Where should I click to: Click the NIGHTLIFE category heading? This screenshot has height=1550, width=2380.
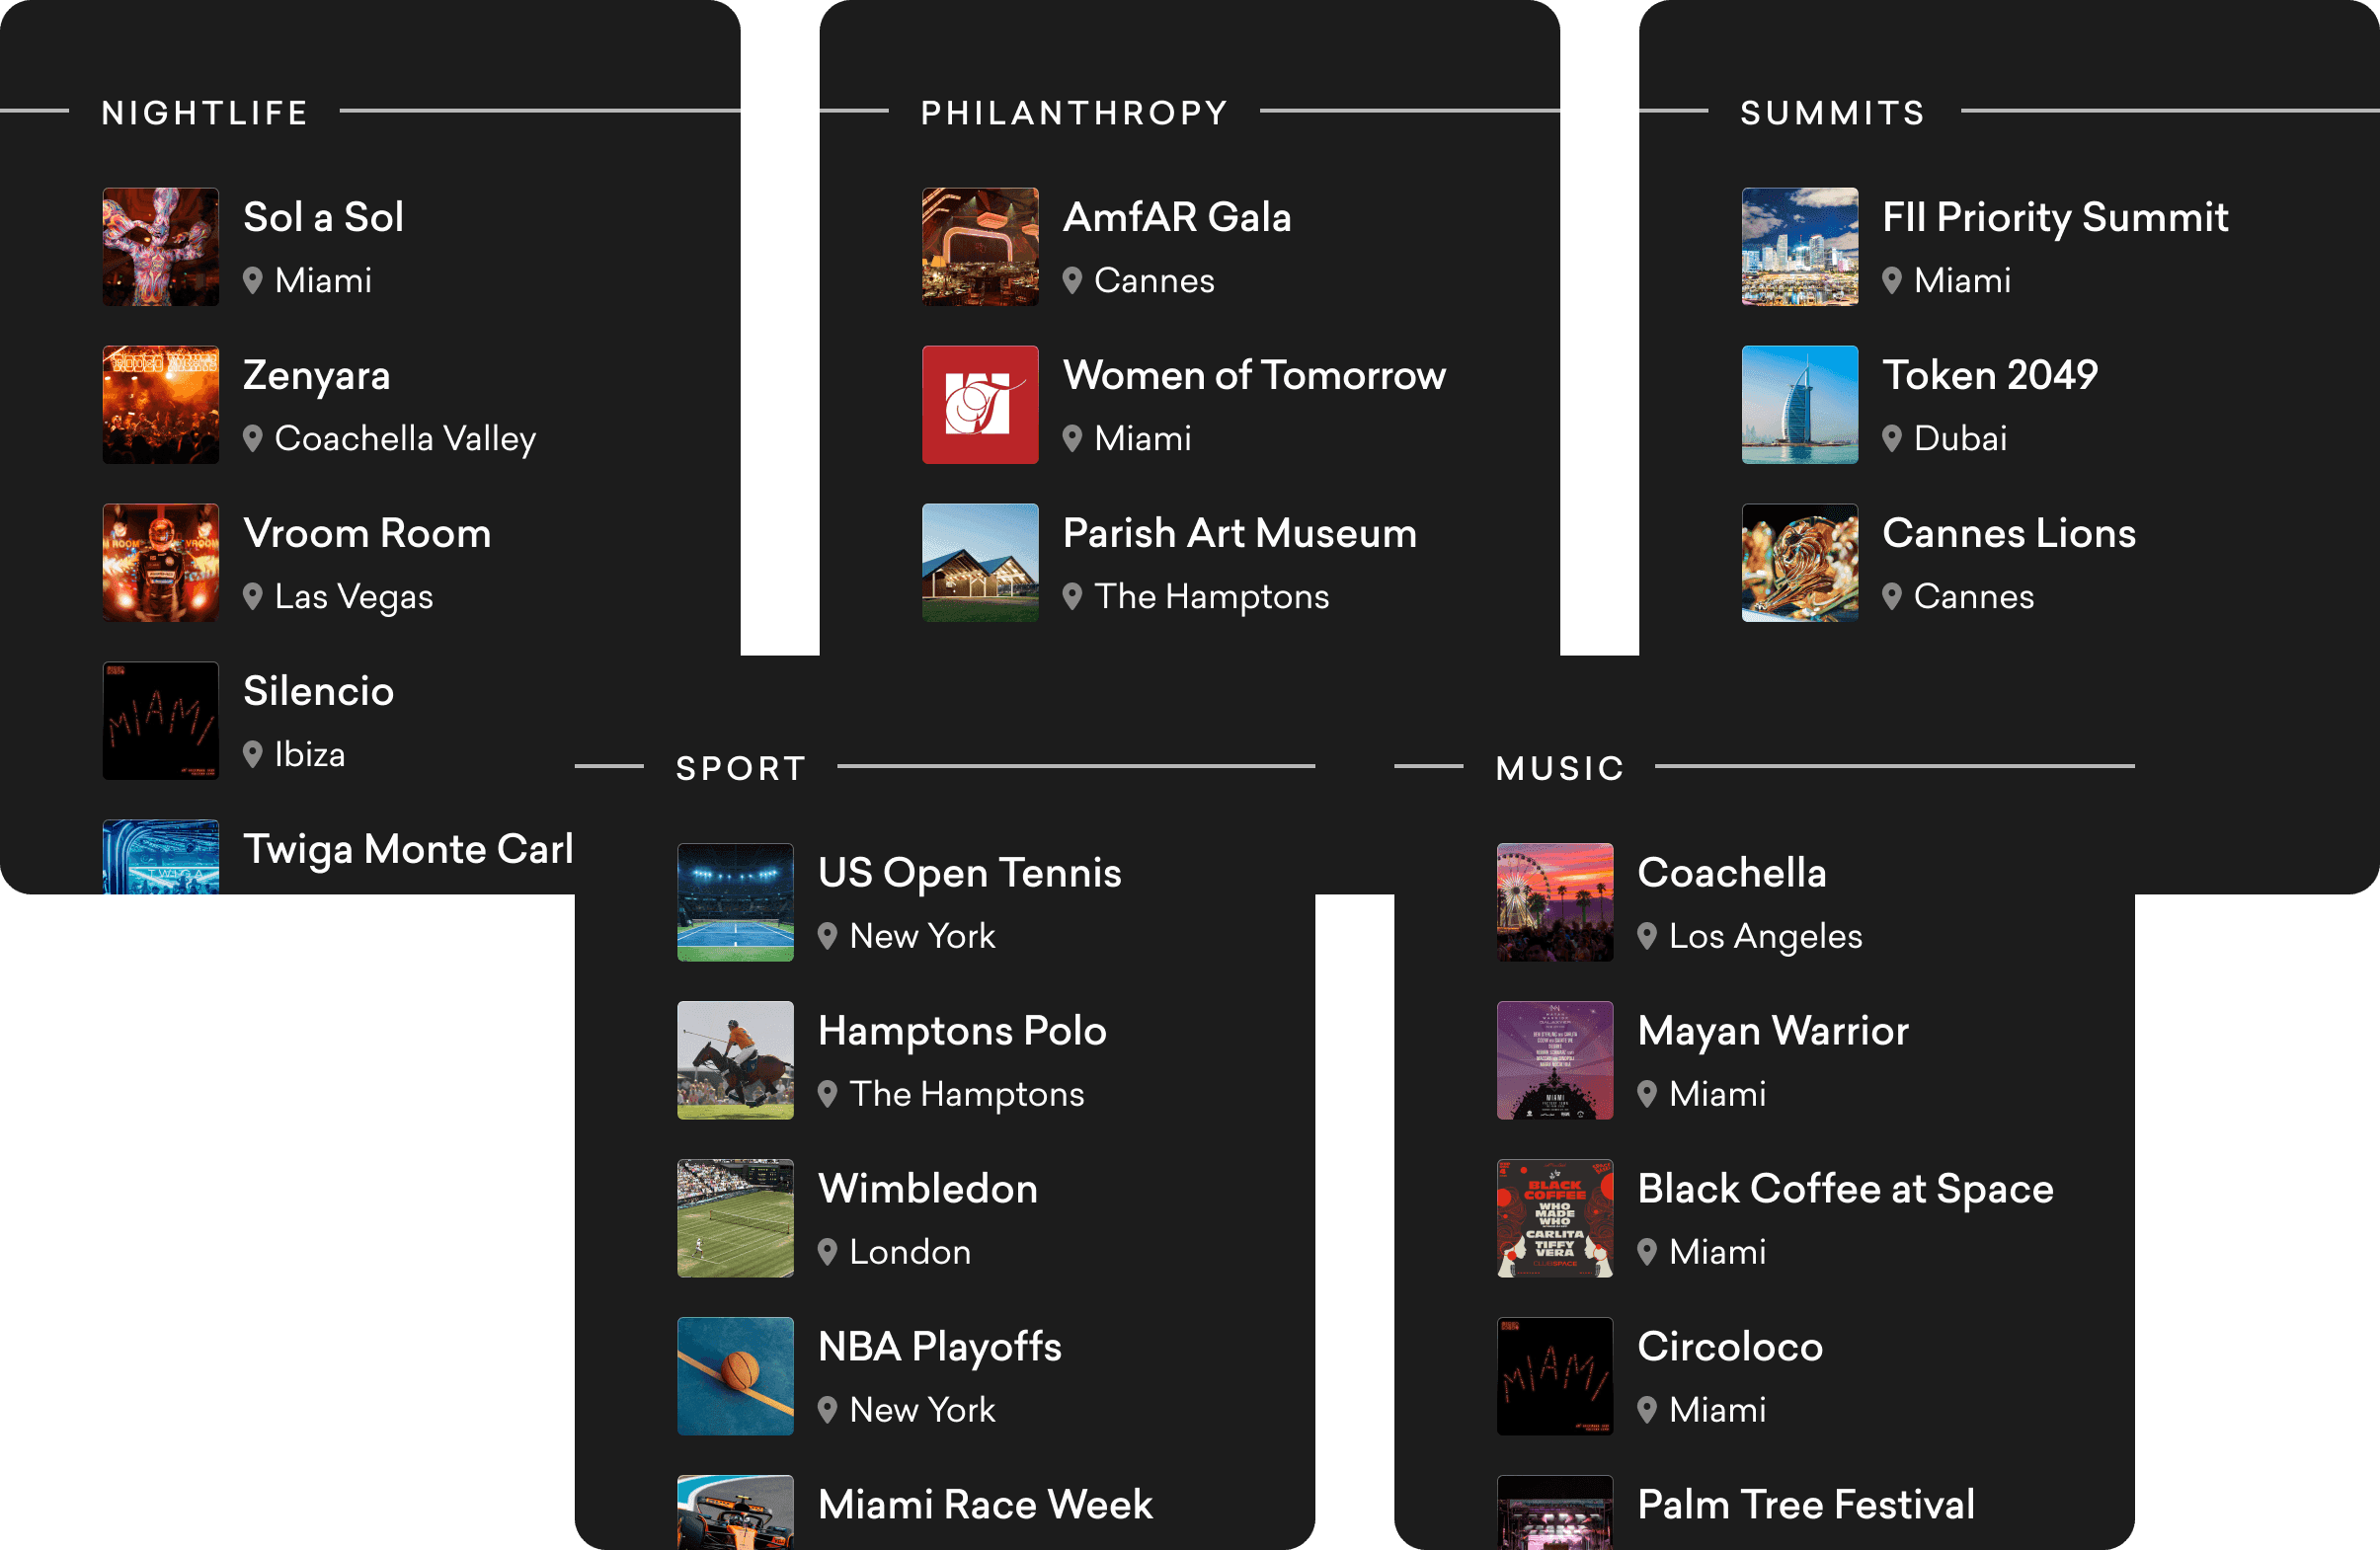pos(205,113)
